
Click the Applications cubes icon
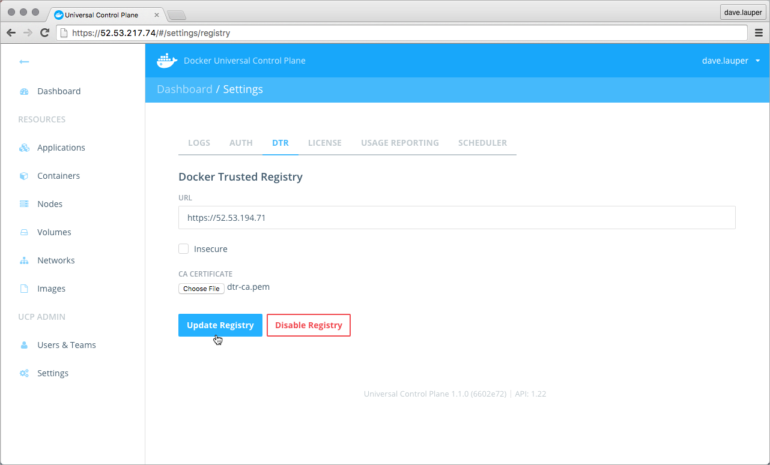24,148
